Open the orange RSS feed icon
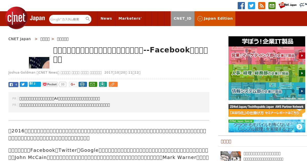307x161 pixels. tap(262, 6)
